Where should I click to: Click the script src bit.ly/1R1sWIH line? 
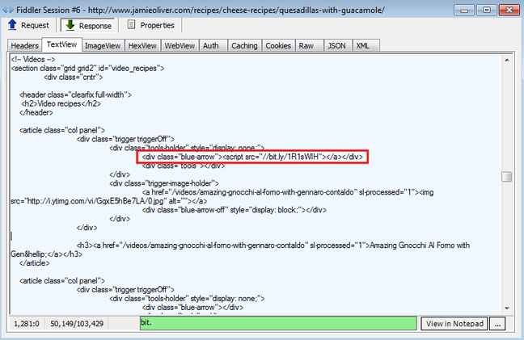click(252, 157)
